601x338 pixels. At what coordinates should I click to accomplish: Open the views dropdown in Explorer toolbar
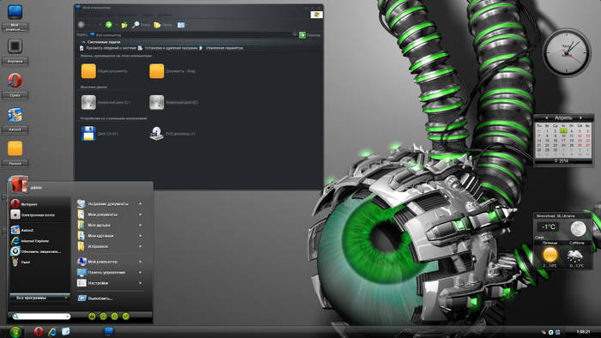182,25
